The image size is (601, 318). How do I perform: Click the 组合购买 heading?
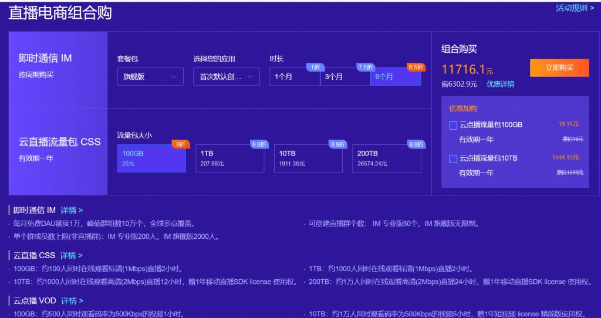459,49
